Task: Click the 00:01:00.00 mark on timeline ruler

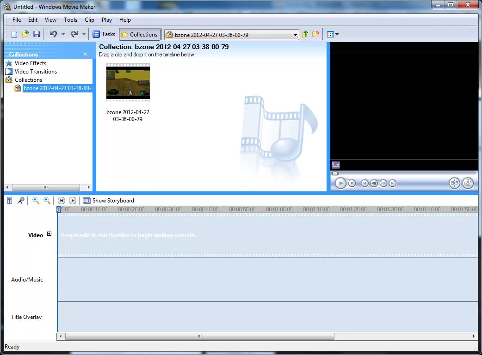Action: point(279,209)
